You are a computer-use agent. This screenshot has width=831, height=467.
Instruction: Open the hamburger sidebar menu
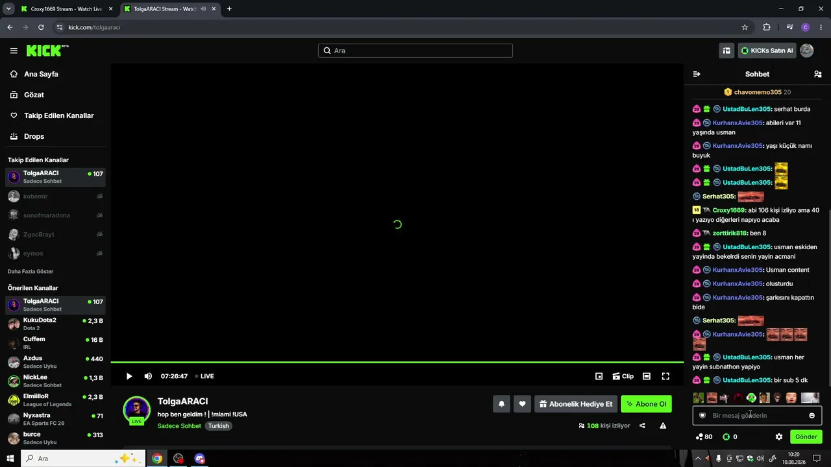click(14, 51)
